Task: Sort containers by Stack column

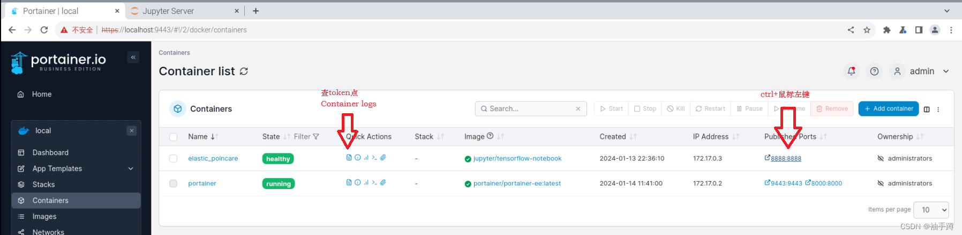Action: point(429,137)
